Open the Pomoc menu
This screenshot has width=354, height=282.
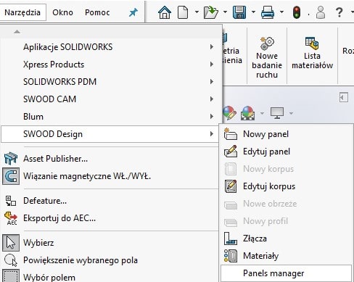pyautogui.click(x=97, y=12)
